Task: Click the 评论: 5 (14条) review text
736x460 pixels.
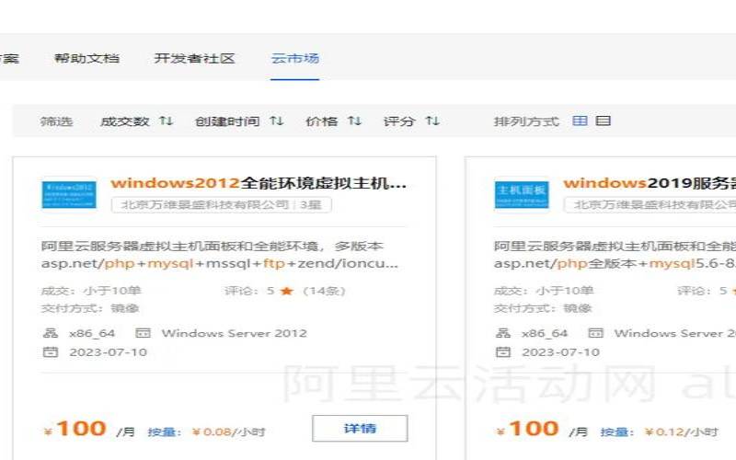Action: [x=285, y=291]
